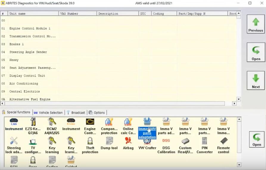Maximize the ABRITES window
Viewport: 266px width, 170px height.
coord(250,3)
